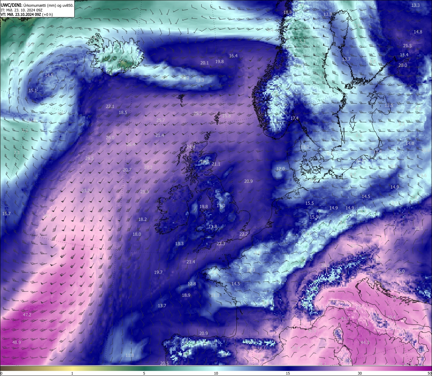The width and height of the screenshot is (432, 376).
Task: Click the 13.4 value label
Action: pyautogui.click(x=404, y=55)
